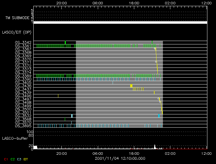
Task: Click the OS_3390 row label
Action: 23,79
